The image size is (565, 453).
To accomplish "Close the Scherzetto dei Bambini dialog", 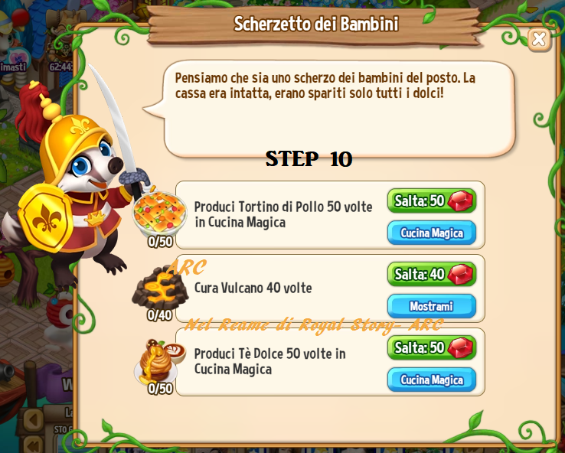I will [539, 39].
